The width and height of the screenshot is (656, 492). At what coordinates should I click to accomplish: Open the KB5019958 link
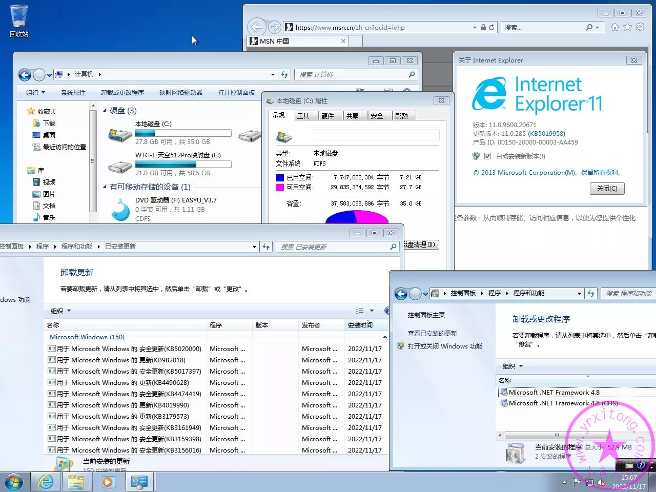547,133
